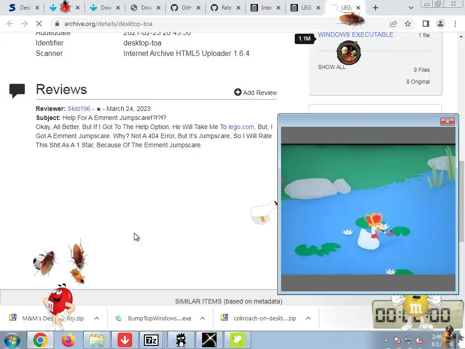The image size is (465, 349).
Task: Close the goose video popup window
Action: tap(447, 121)
